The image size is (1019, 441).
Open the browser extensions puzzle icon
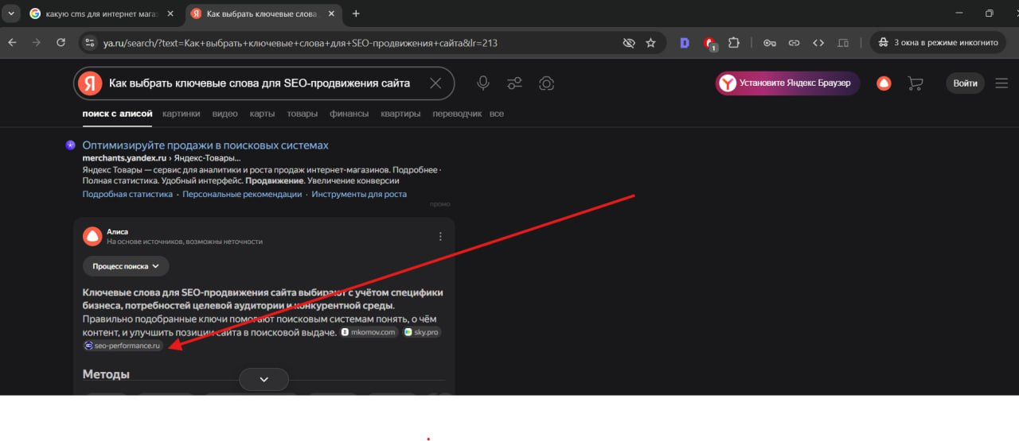pos(734,43)
